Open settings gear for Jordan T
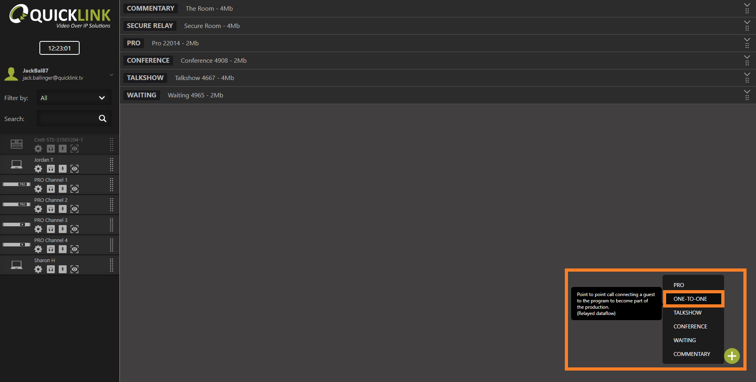The width and height of the screenshot is (756, 382). [x=38, y=169]
